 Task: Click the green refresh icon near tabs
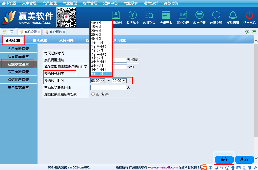[x=247, y=32]
